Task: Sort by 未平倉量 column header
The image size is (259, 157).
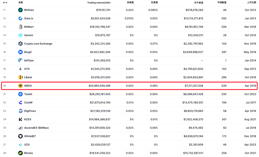Action: 199,2
